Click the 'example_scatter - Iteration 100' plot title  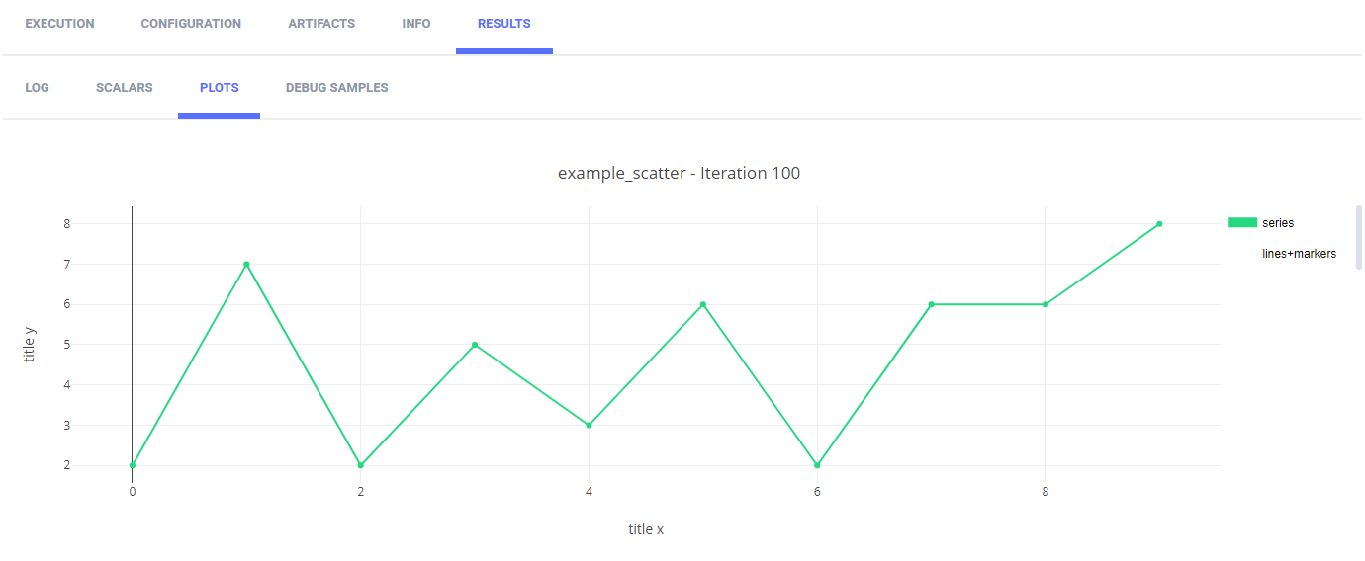(679, 174)
